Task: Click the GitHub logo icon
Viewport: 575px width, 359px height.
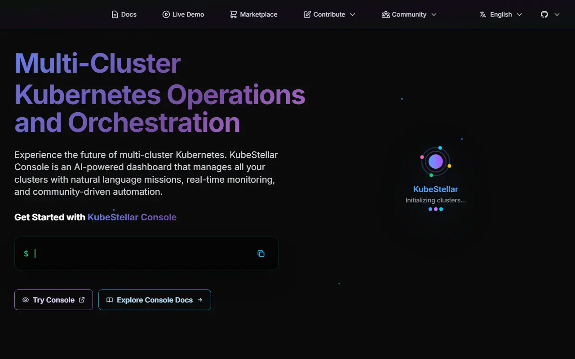Action: 544,14
